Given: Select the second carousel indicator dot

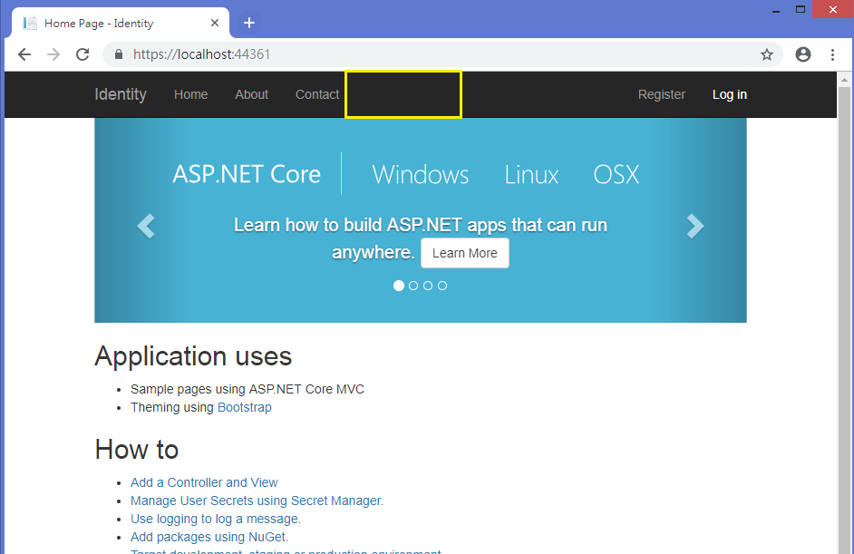Looking at the screenshot, I should point(413,286).
